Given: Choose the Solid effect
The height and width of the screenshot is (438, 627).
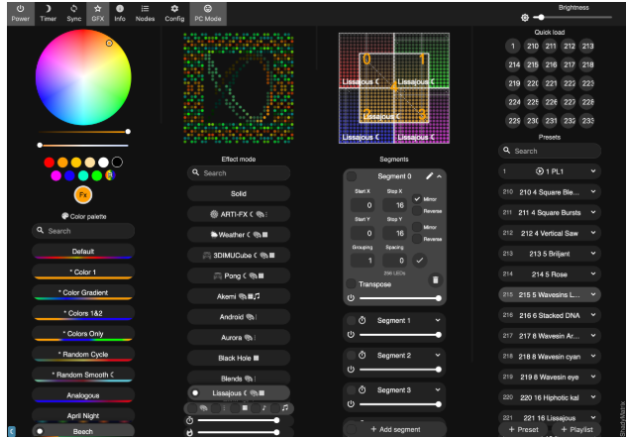Looking at the screenshot, I should tap(239, 194).
